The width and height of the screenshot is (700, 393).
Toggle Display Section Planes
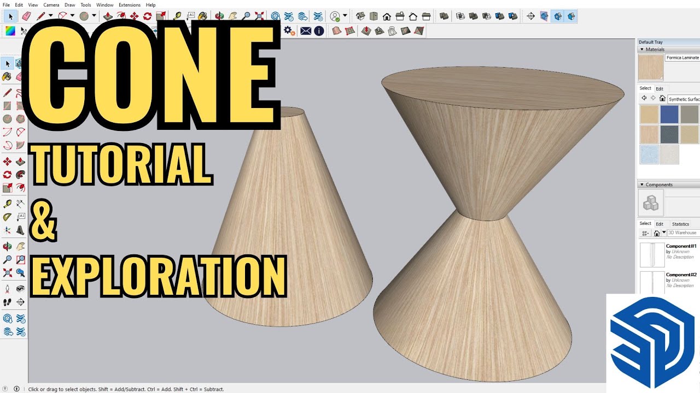click(544, 16)
